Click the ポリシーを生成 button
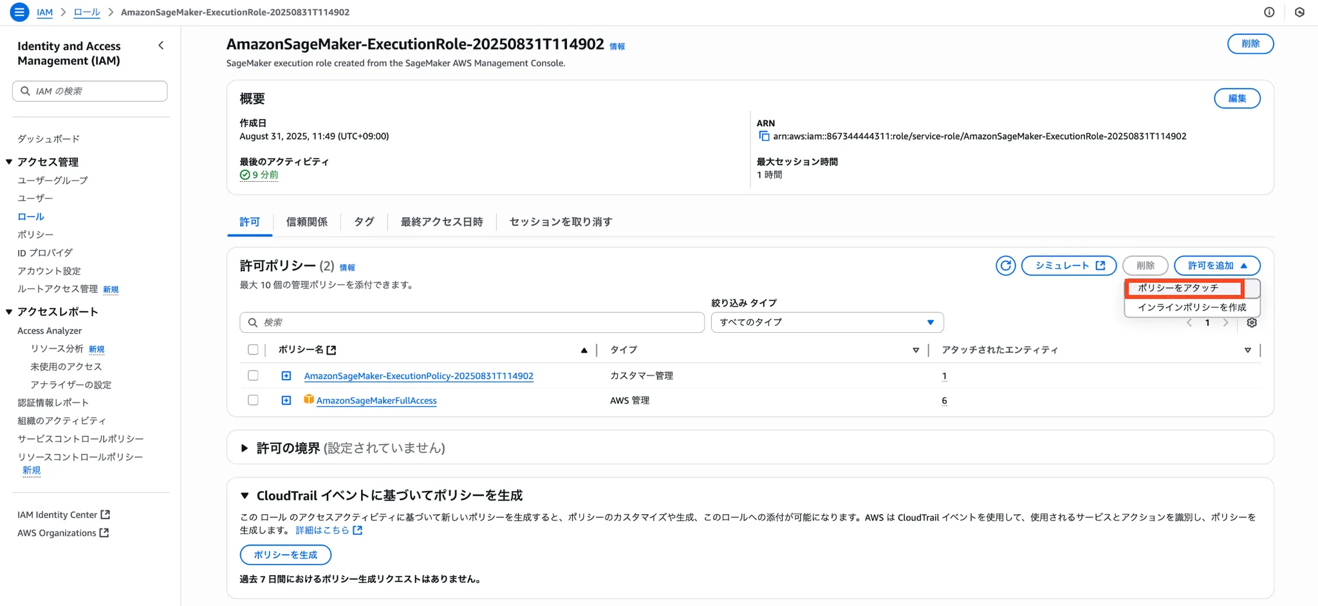This screenshot has height=606, width=1318. [x=286, y=555]
